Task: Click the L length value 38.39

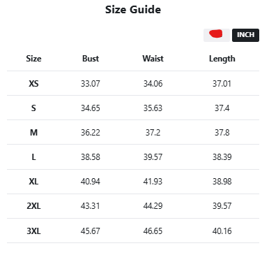Action: (x=222, y=157)
